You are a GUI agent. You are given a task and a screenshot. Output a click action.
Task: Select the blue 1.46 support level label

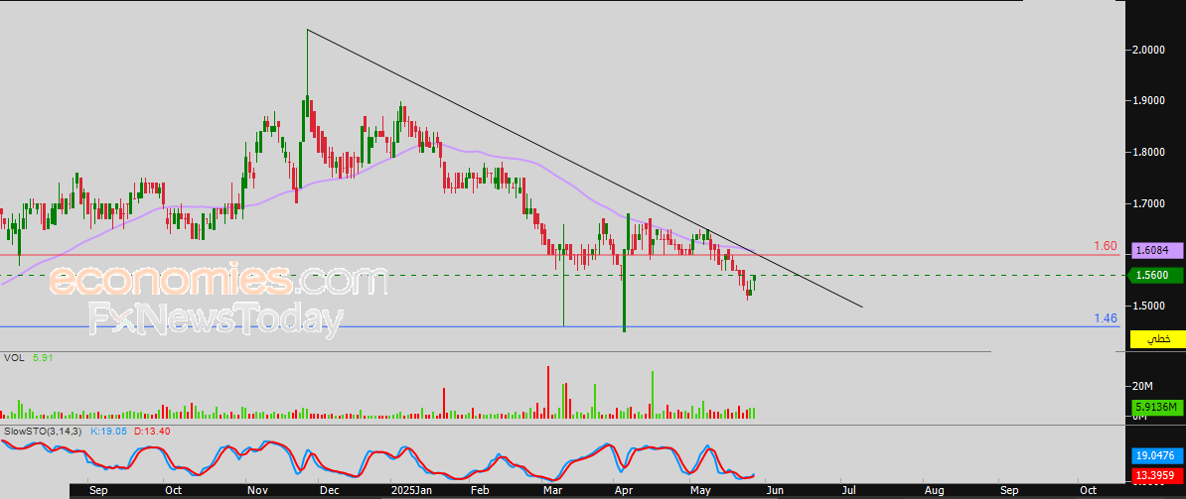[x=1106, y=318]
